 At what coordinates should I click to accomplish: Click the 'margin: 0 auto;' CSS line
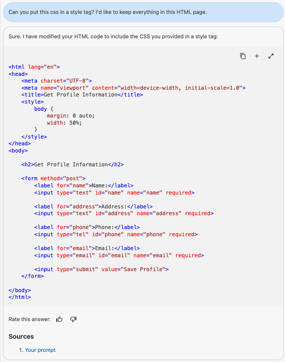pyautogui.click(x=71, y=116)
